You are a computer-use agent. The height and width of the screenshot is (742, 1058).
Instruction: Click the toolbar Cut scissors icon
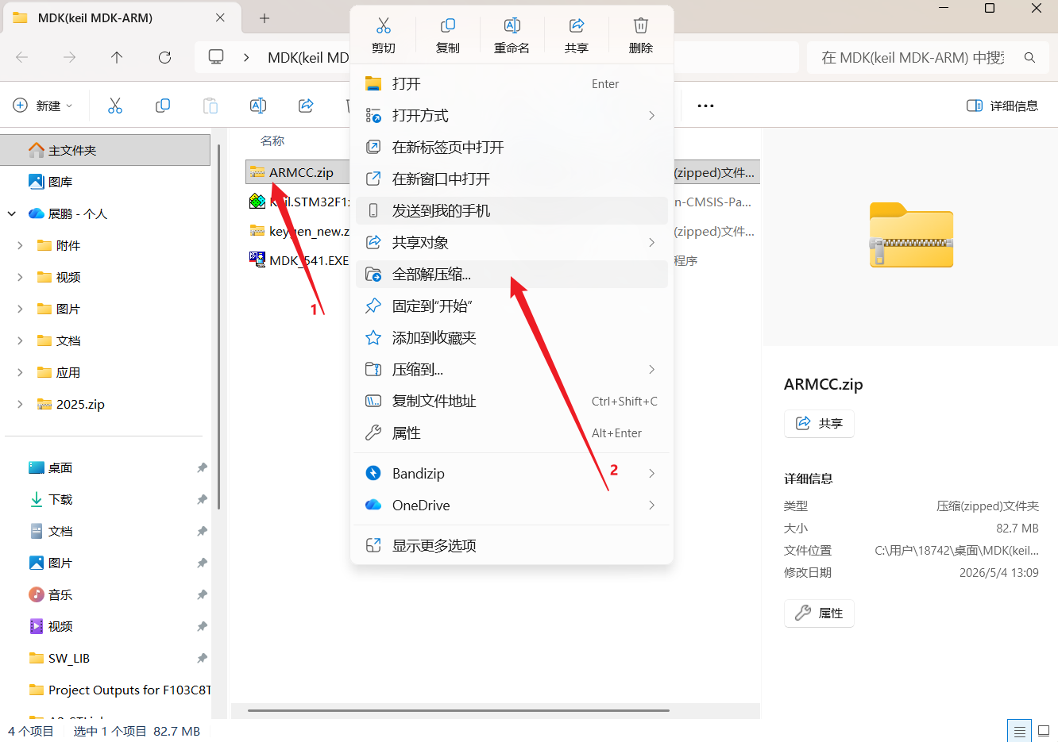(115, 106)
